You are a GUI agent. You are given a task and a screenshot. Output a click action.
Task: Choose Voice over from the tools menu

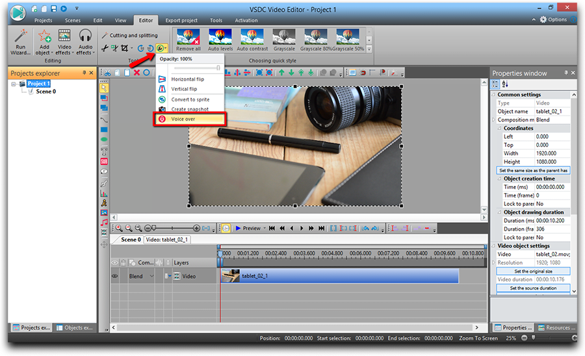(x=190, y=119)
